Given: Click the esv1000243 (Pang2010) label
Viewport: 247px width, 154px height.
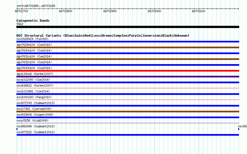Looking at the screenshot, I should click(34, 97).
